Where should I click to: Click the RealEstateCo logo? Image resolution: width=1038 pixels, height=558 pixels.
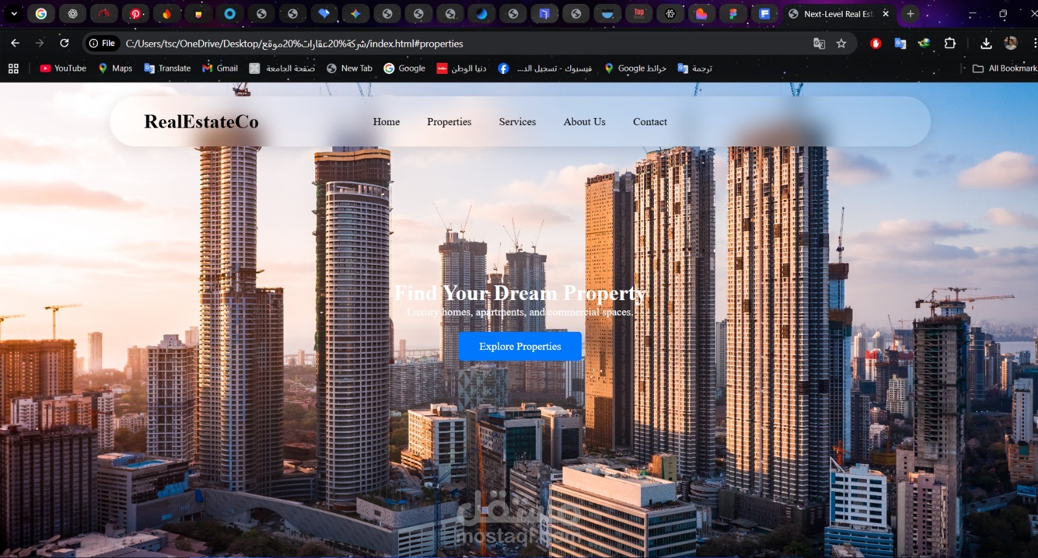coord(201,122)
